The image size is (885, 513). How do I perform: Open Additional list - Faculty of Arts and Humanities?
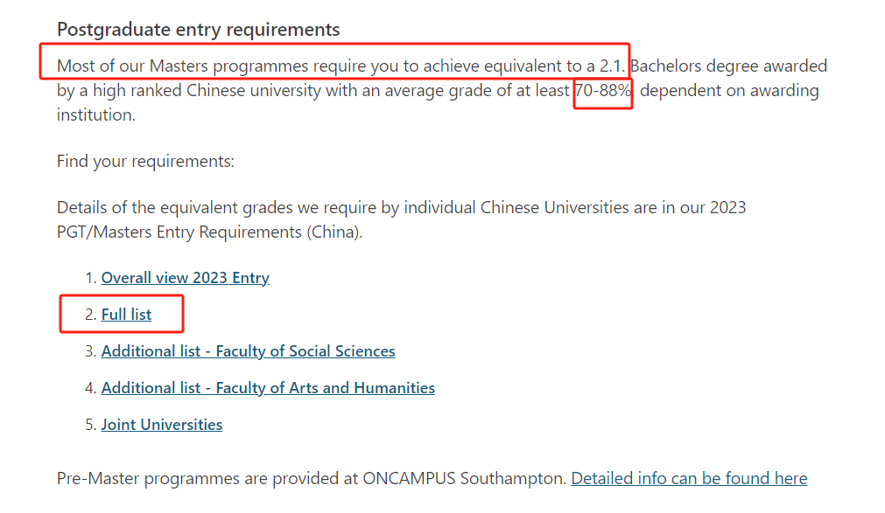[x=268, y=388]
